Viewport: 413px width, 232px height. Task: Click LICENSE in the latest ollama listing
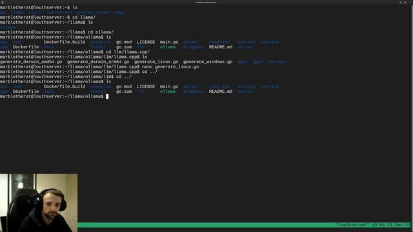pyautogui.click(x=146, y=86)
